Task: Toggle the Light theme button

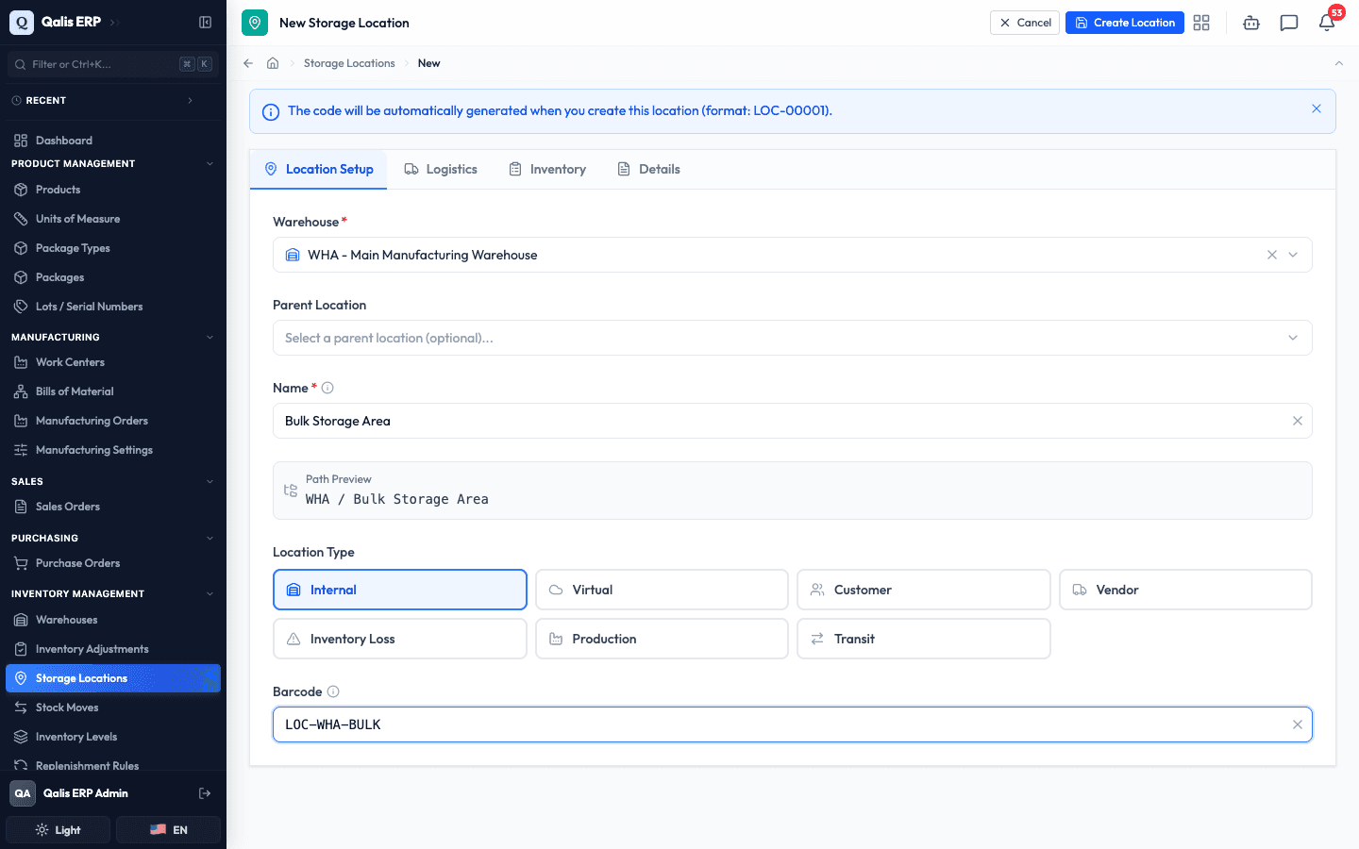Action: point(59,830)
